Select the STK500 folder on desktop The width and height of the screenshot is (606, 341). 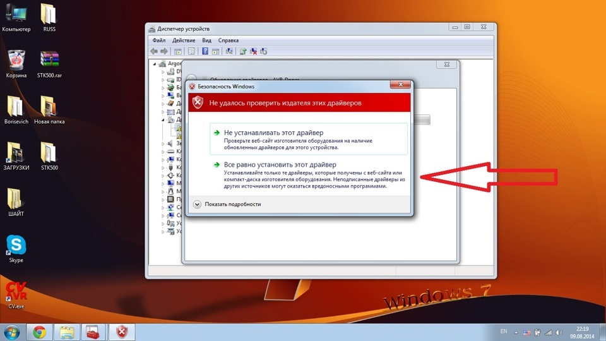[x=49, y=156]
